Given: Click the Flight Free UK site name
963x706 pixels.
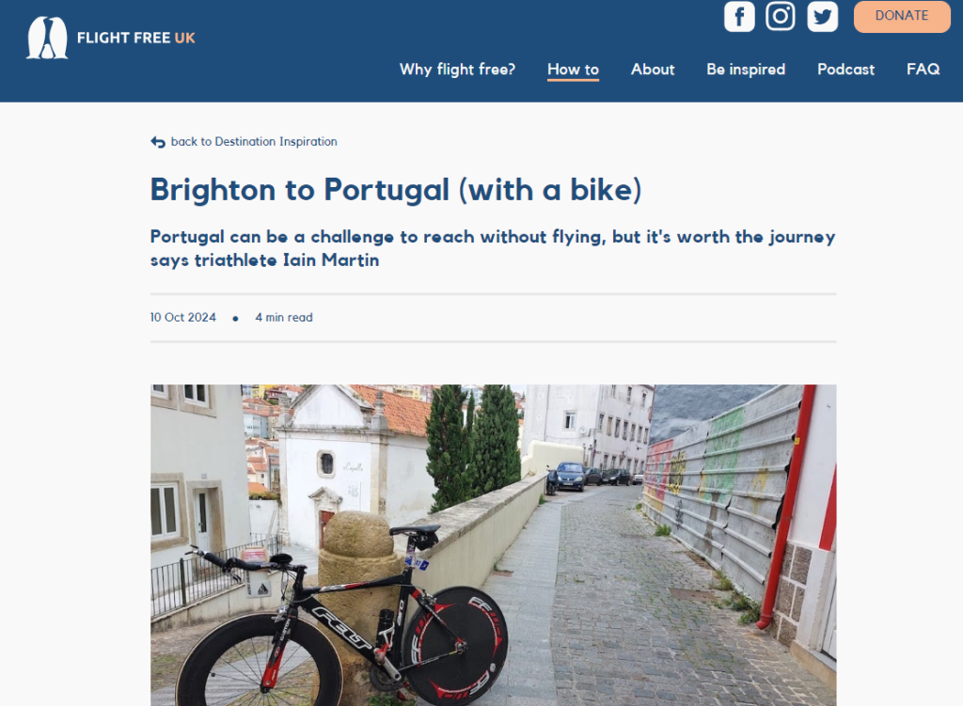Looking at the screenshot, I should tap(136, 39).
